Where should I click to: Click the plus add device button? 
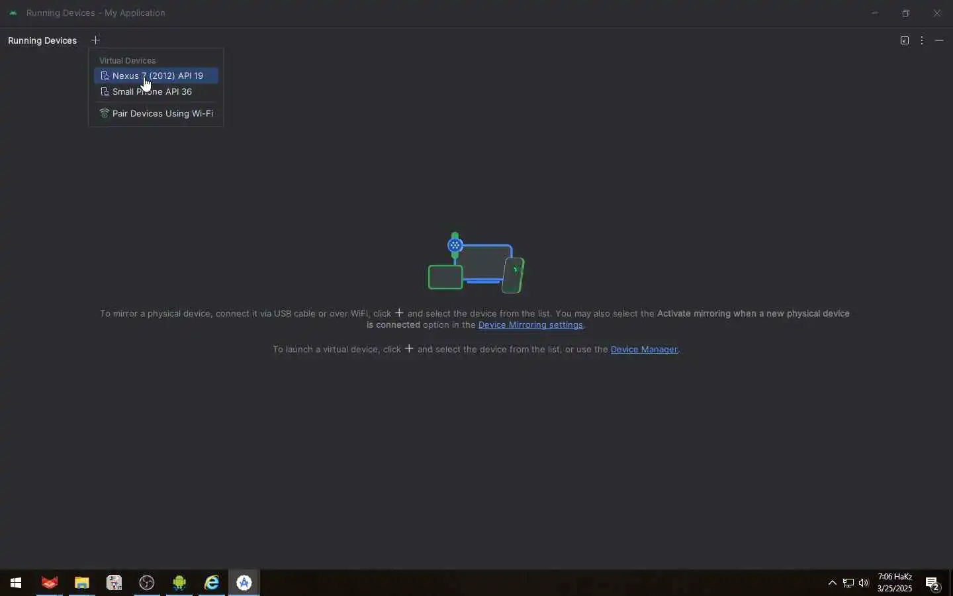pyautogui.click(x=96, y=40)
